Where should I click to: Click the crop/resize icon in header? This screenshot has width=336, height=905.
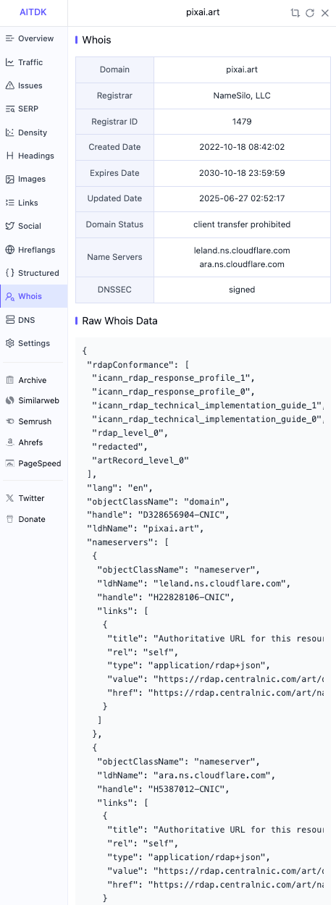coord(295,13)
